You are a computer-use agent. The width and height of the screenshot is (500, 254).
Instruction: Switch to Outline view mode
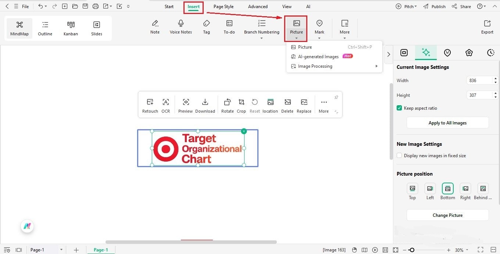(45, 28)
